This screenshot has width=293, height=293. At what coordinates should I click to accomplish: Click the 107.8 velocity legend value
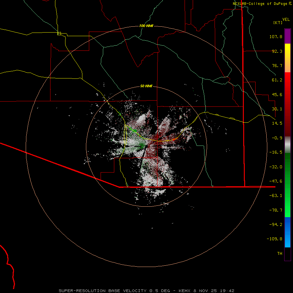(x=276, y=36)
